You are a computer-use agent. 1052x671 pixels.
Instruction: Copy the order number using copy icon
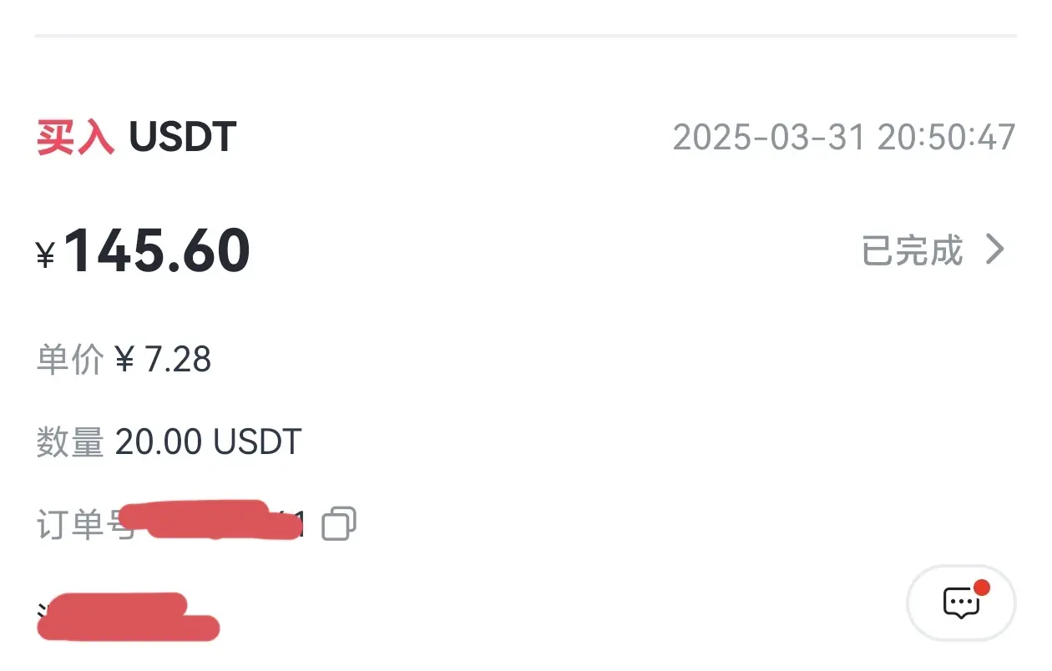click(x=339, y=524)
